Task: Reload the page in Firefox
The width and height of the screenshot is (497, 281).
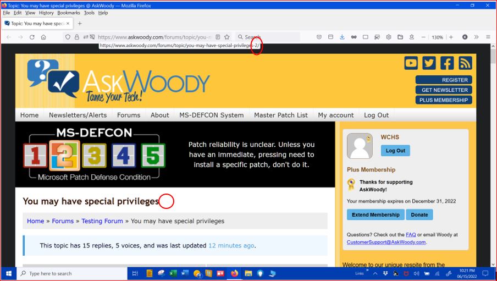Action: [x=32, y=37]
